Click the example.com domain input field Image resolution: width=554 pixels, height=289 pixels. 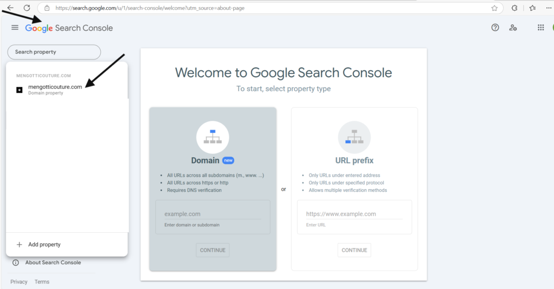213,214
